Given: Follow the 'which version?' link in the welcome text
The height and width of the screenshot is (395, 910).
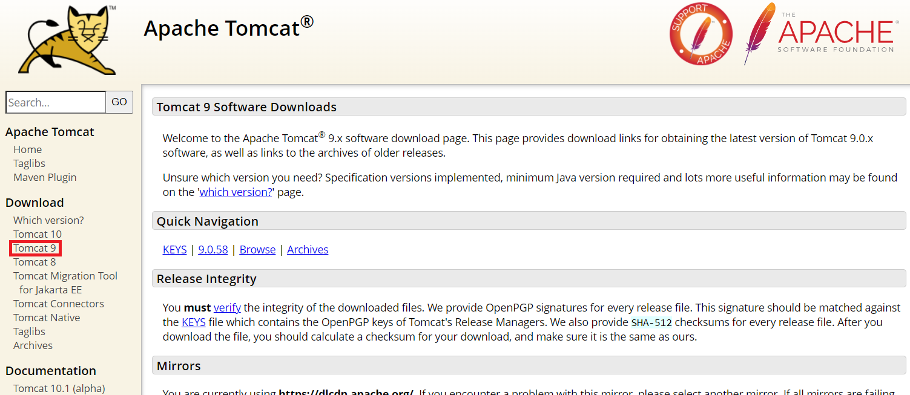Looking at the screenshot, I should [x=236, y=192].
